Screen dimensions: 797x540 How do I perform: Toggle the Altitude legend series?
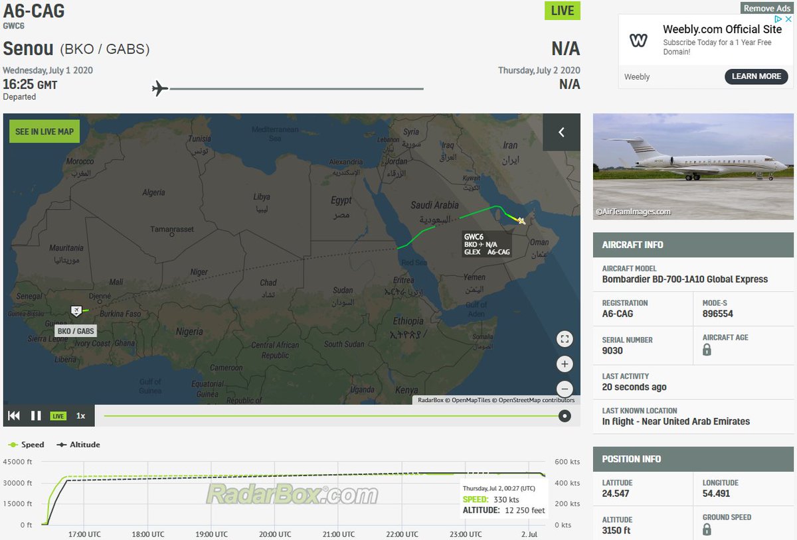pos(78,444)
